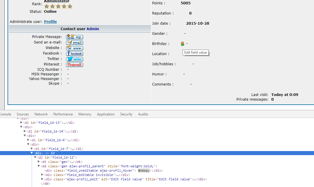Screen dimensions: 314x187
Task: Collapse the dl field_id-12 node
Action: [x=35, y=157]
